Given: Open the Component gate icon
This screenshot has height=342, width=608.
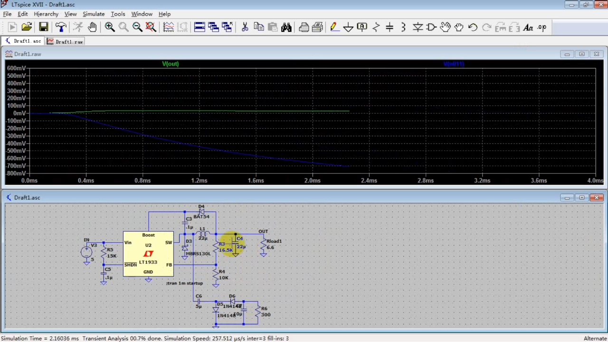Looking at the screenshot, I should pos(431,27).
